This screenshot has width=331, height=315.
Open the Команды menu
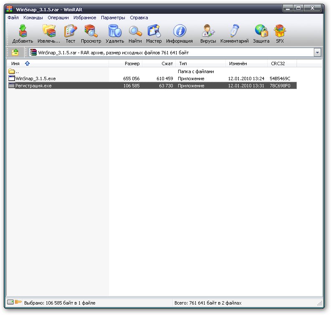tap(33, 18)
